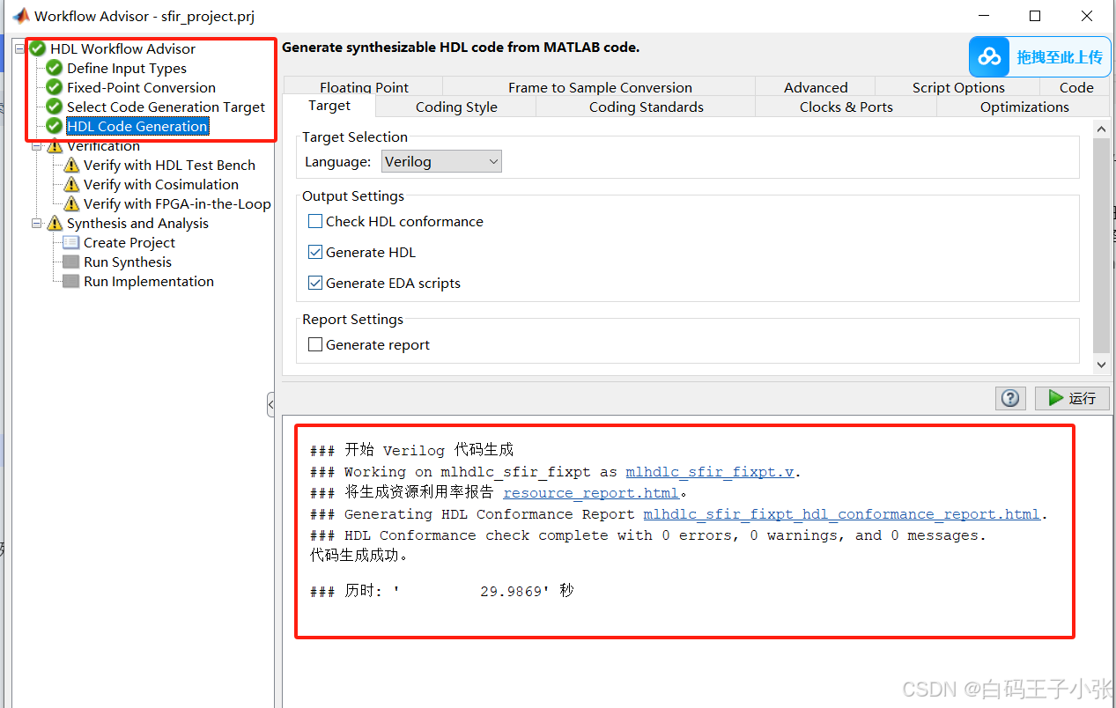Image resolution: width=1116 pixels, height=708 pixels.
Task: Enable Check HDL conformance checkbox
Action: pos(315,221)
